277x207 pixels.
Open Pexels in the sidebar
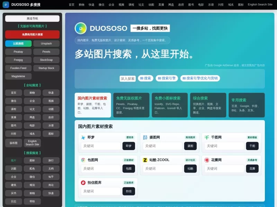[46, 52]
